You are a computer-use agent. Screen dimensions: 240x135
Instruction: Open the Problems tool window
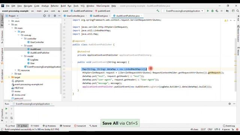click(49, 126)
